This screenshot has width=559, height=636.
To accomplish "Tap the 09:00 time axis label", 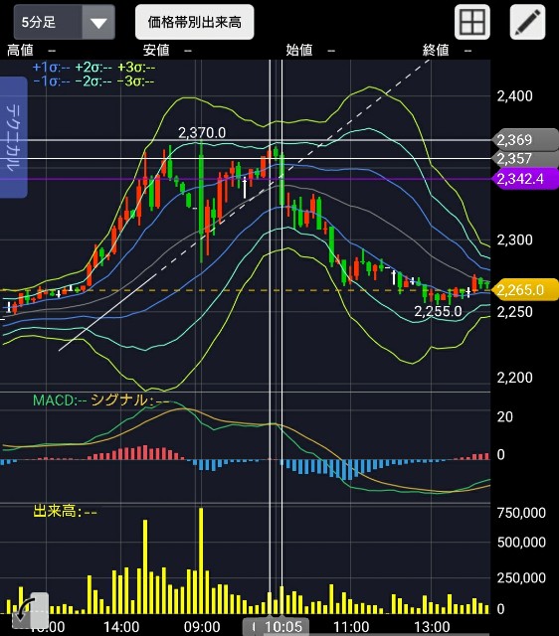I will [202, 627].
